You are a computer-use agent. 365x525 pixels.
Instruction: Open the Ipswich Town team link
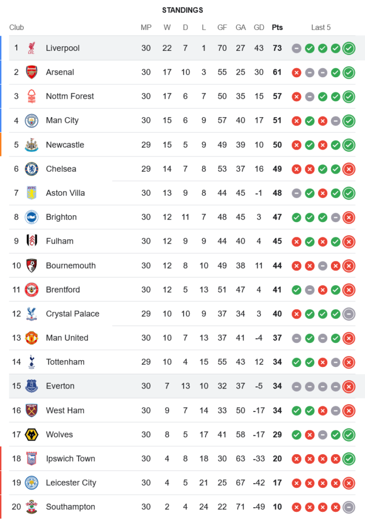click(70, 459)
